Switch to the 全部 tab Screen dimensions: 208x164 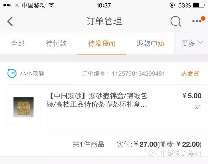tap(18, 43)
